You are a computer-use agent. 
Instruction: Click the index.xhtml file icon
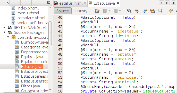(x=13, y=8)
